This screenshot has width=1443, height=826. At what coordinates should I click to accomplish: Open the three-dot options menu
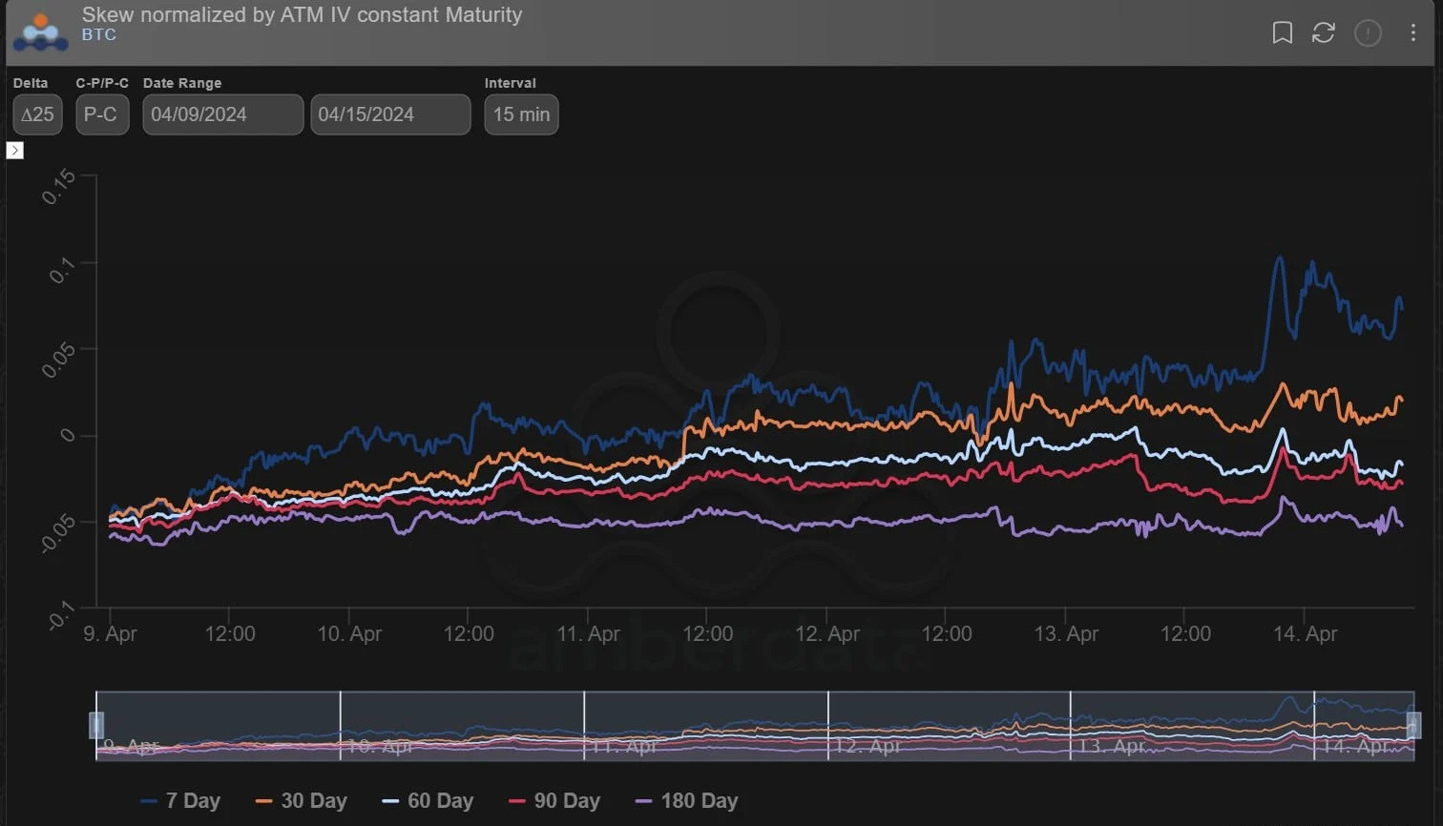click(1413, 33)
